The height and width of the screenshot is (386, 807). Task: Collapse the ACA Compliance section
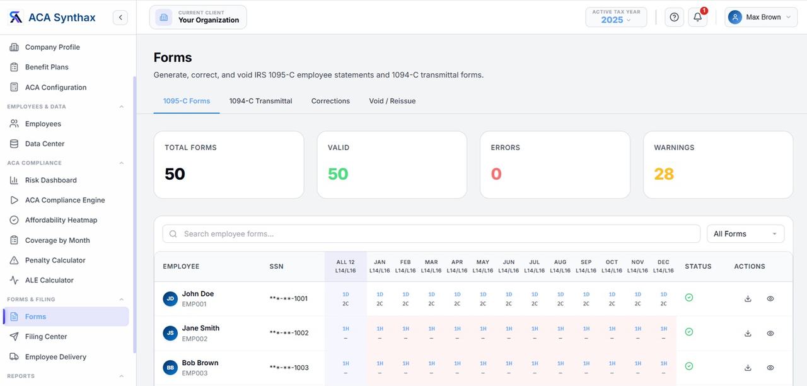click(x=122, y=163)
